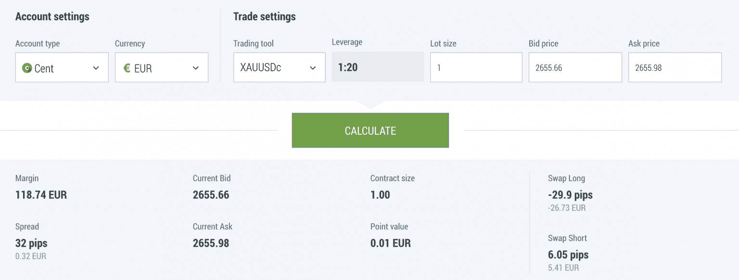Click the Current Bid value 2655.66
The image size is (739, 280).
(211, 195)
